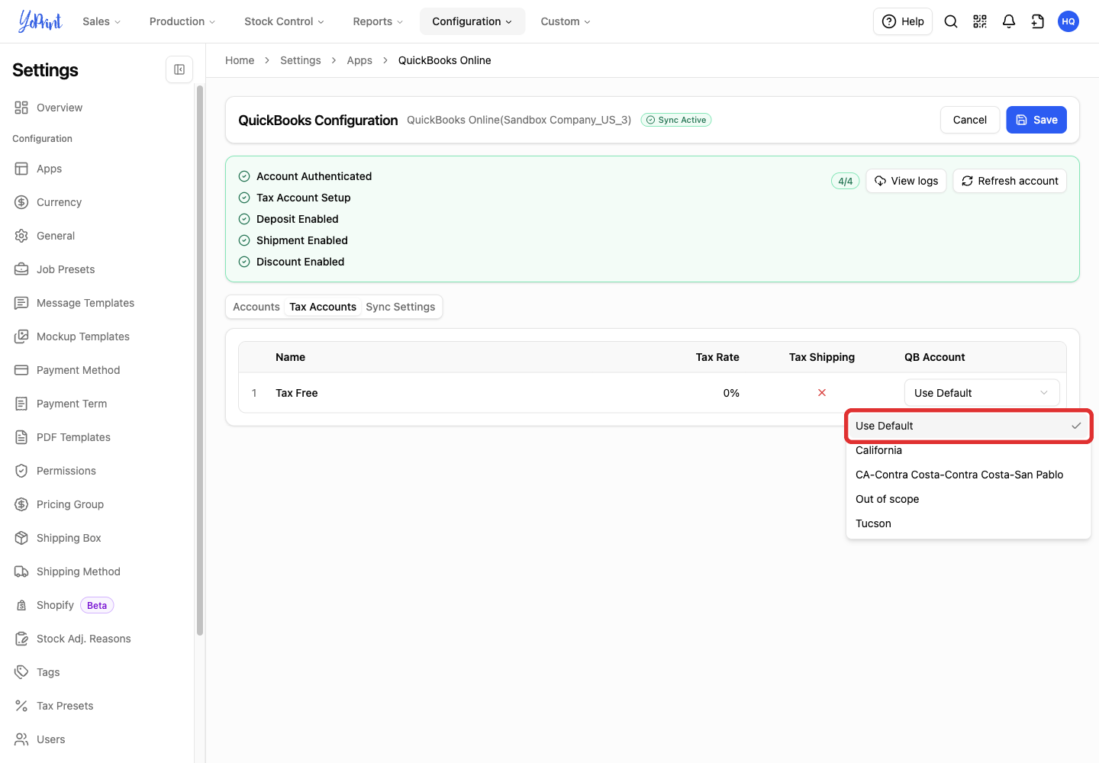Viewport: 1099px width, 763px height.
Task: Open View logs
Action: click(907, 181)
